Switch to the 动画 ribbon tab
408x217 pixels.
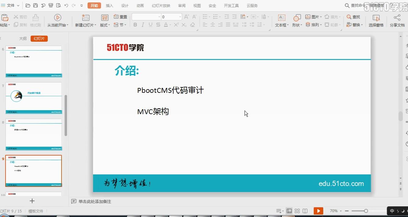click(140, 6)
